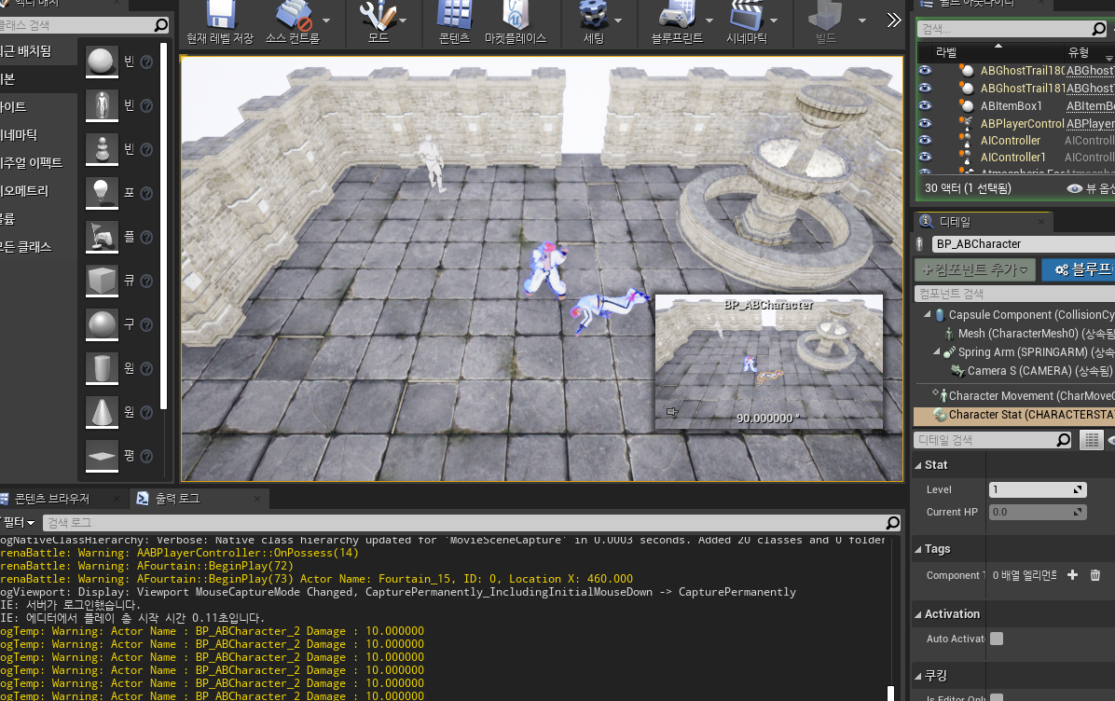Toggle visibility of ABGhostTrail181
The width and height of the screenshot is (1115, 701).
(x=925, y=89)
